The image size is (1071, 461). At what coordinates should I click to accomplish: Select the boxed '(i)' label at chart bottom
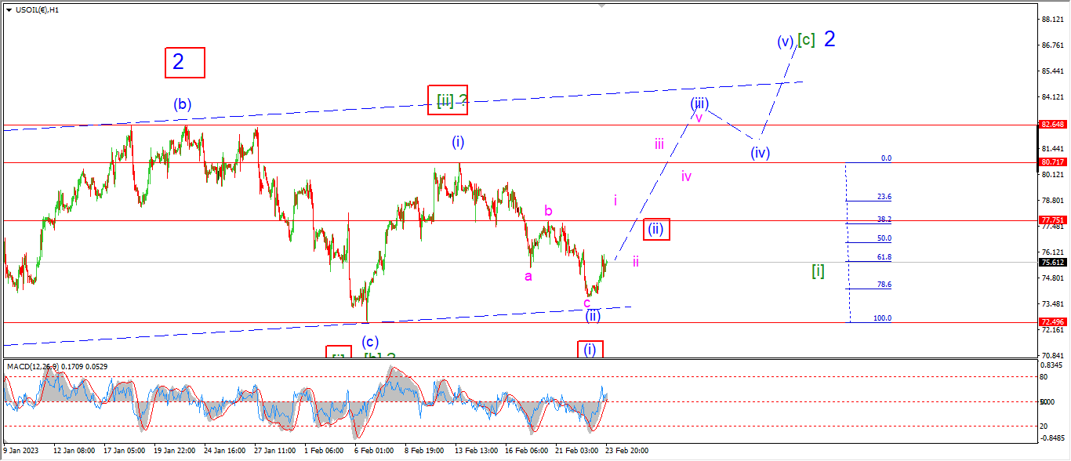click(590, 350)
